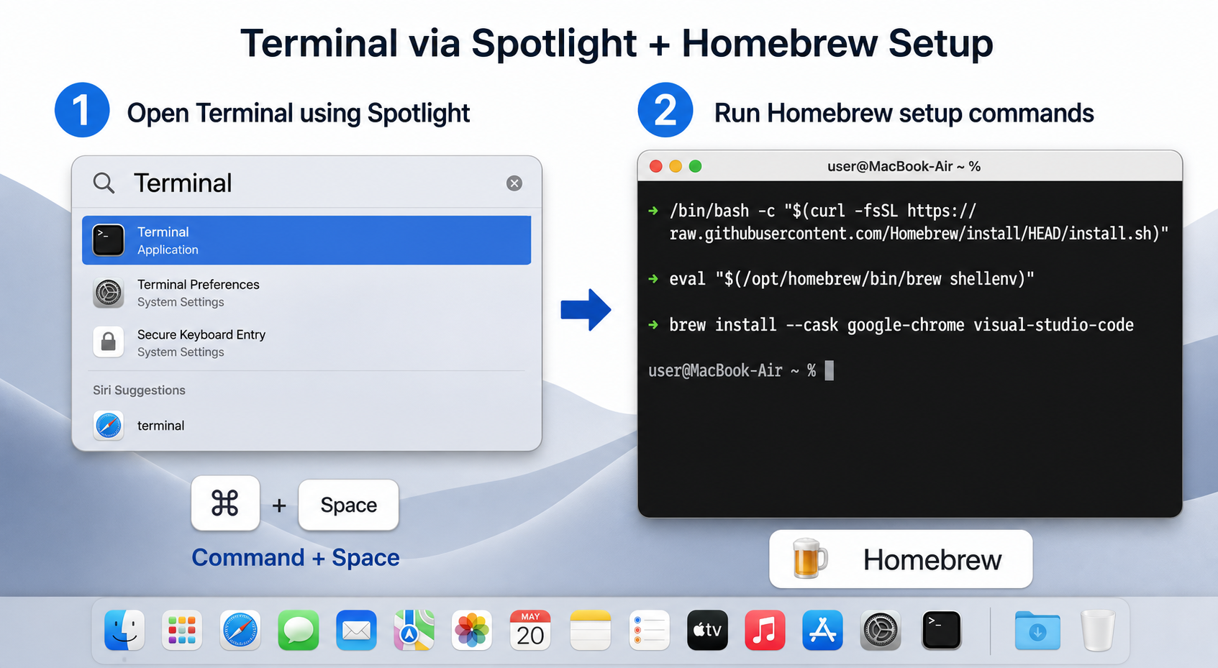Launch Terminal from the Dock
This screenshot has width=1218, height=668.
[x=942, y=631]
